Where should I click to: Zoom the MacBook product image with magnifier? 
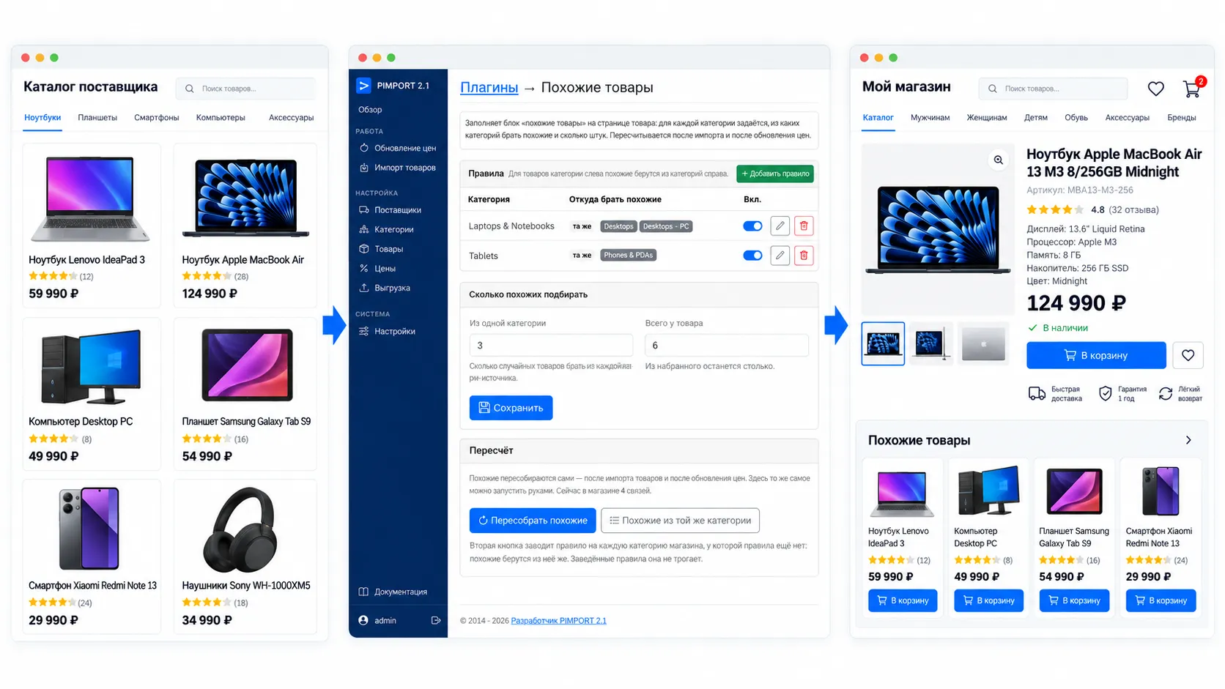998,160
